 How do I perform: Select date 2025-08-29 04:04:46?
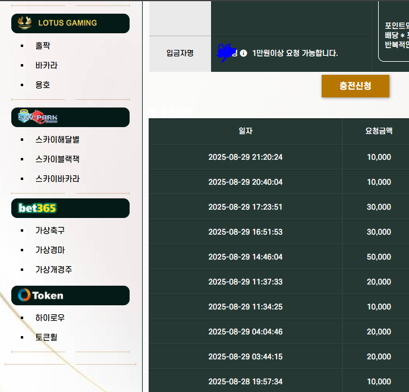[246, 332]
